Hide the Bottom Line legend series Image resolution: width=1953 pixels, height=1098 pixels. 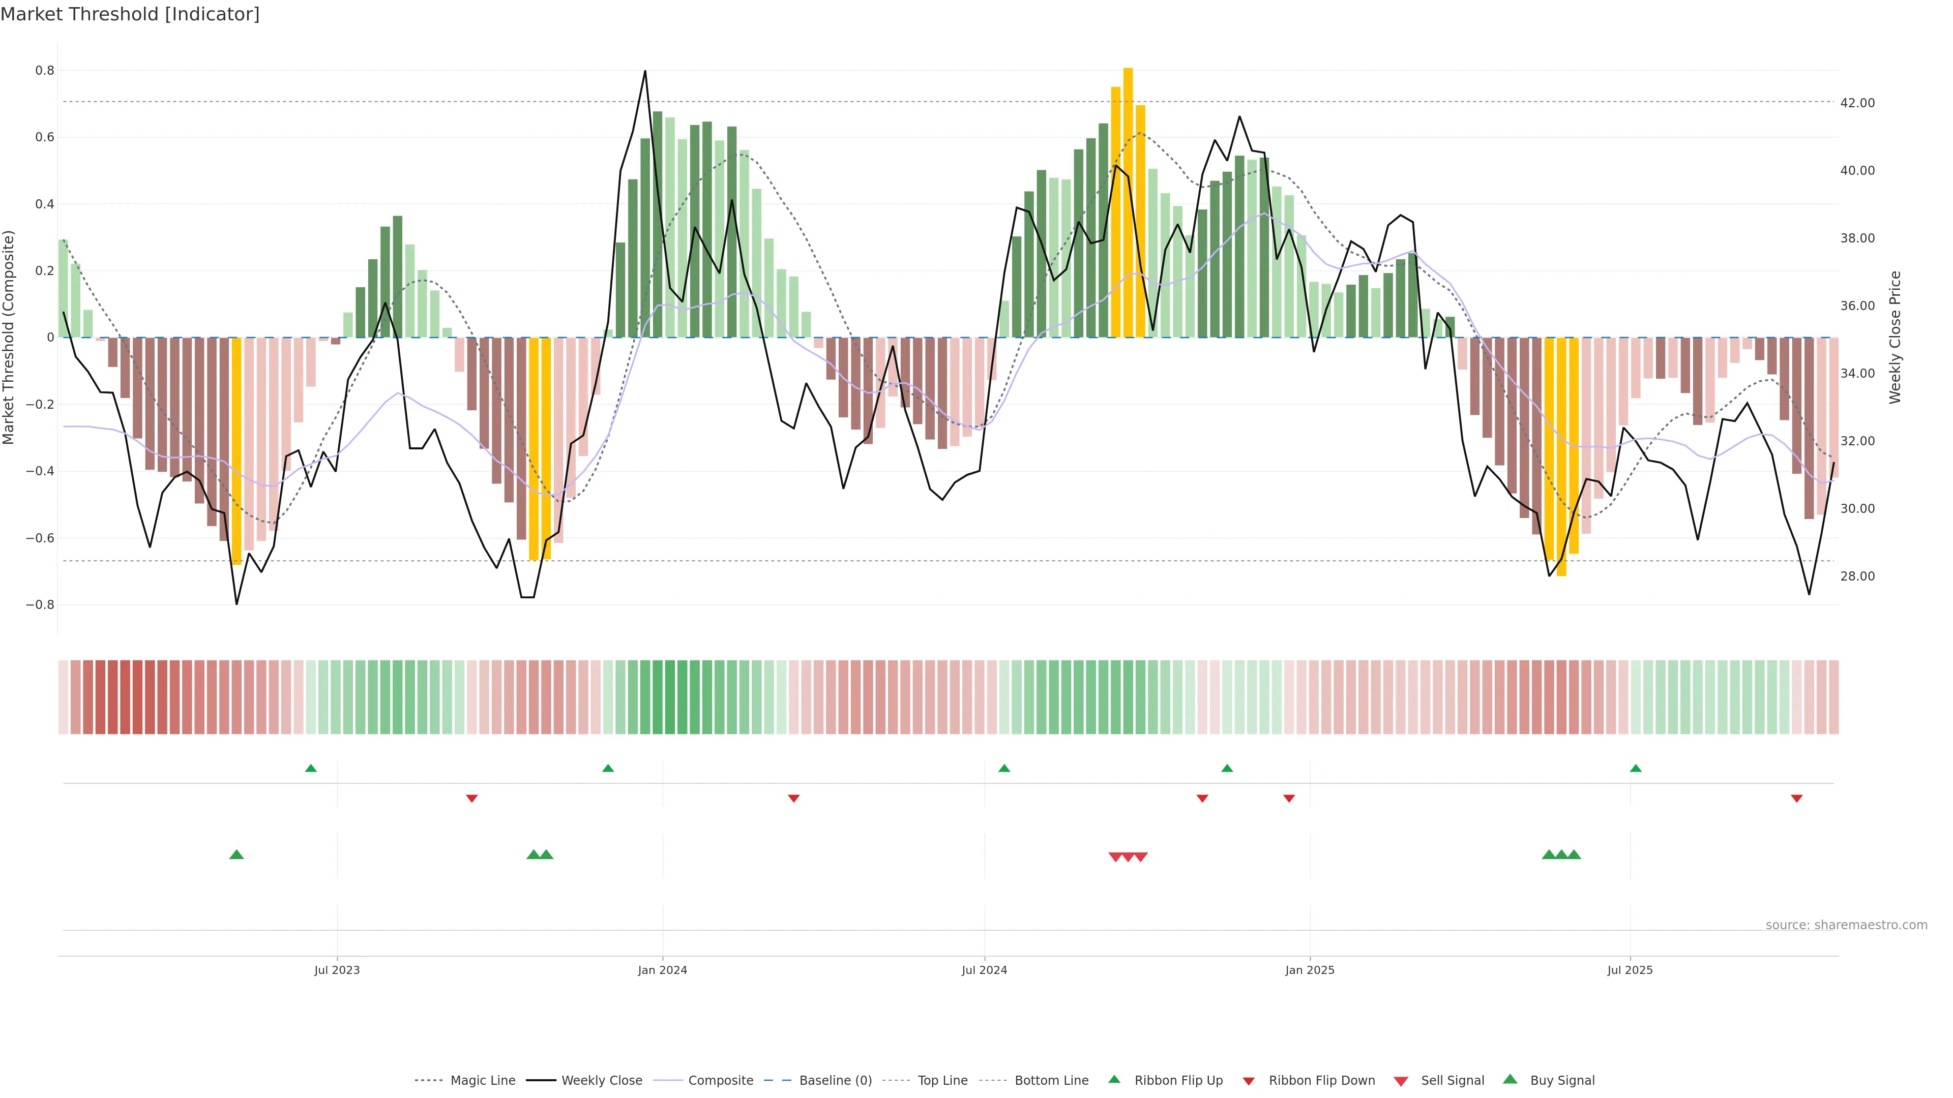[x=1051, y=1081]
